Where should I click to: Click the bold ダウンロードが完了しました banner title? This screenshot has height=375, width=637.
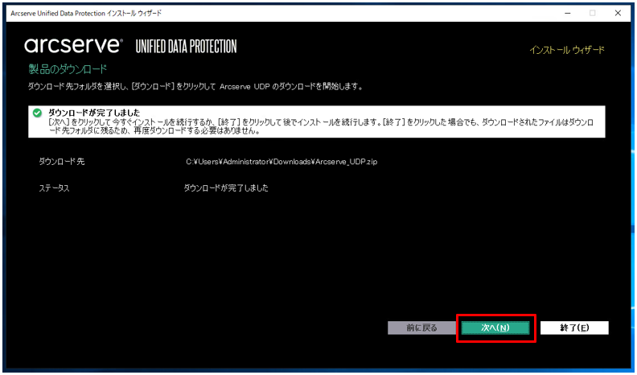(x=94, y=113)
